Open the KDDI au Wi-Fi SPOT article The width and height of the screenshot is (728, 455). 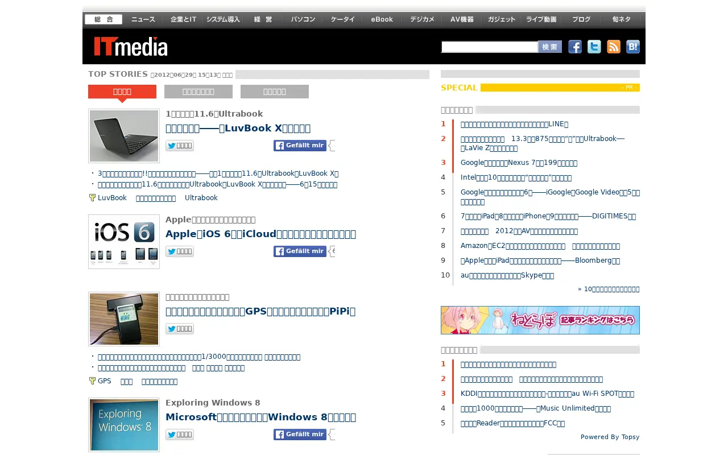(547, 394)
